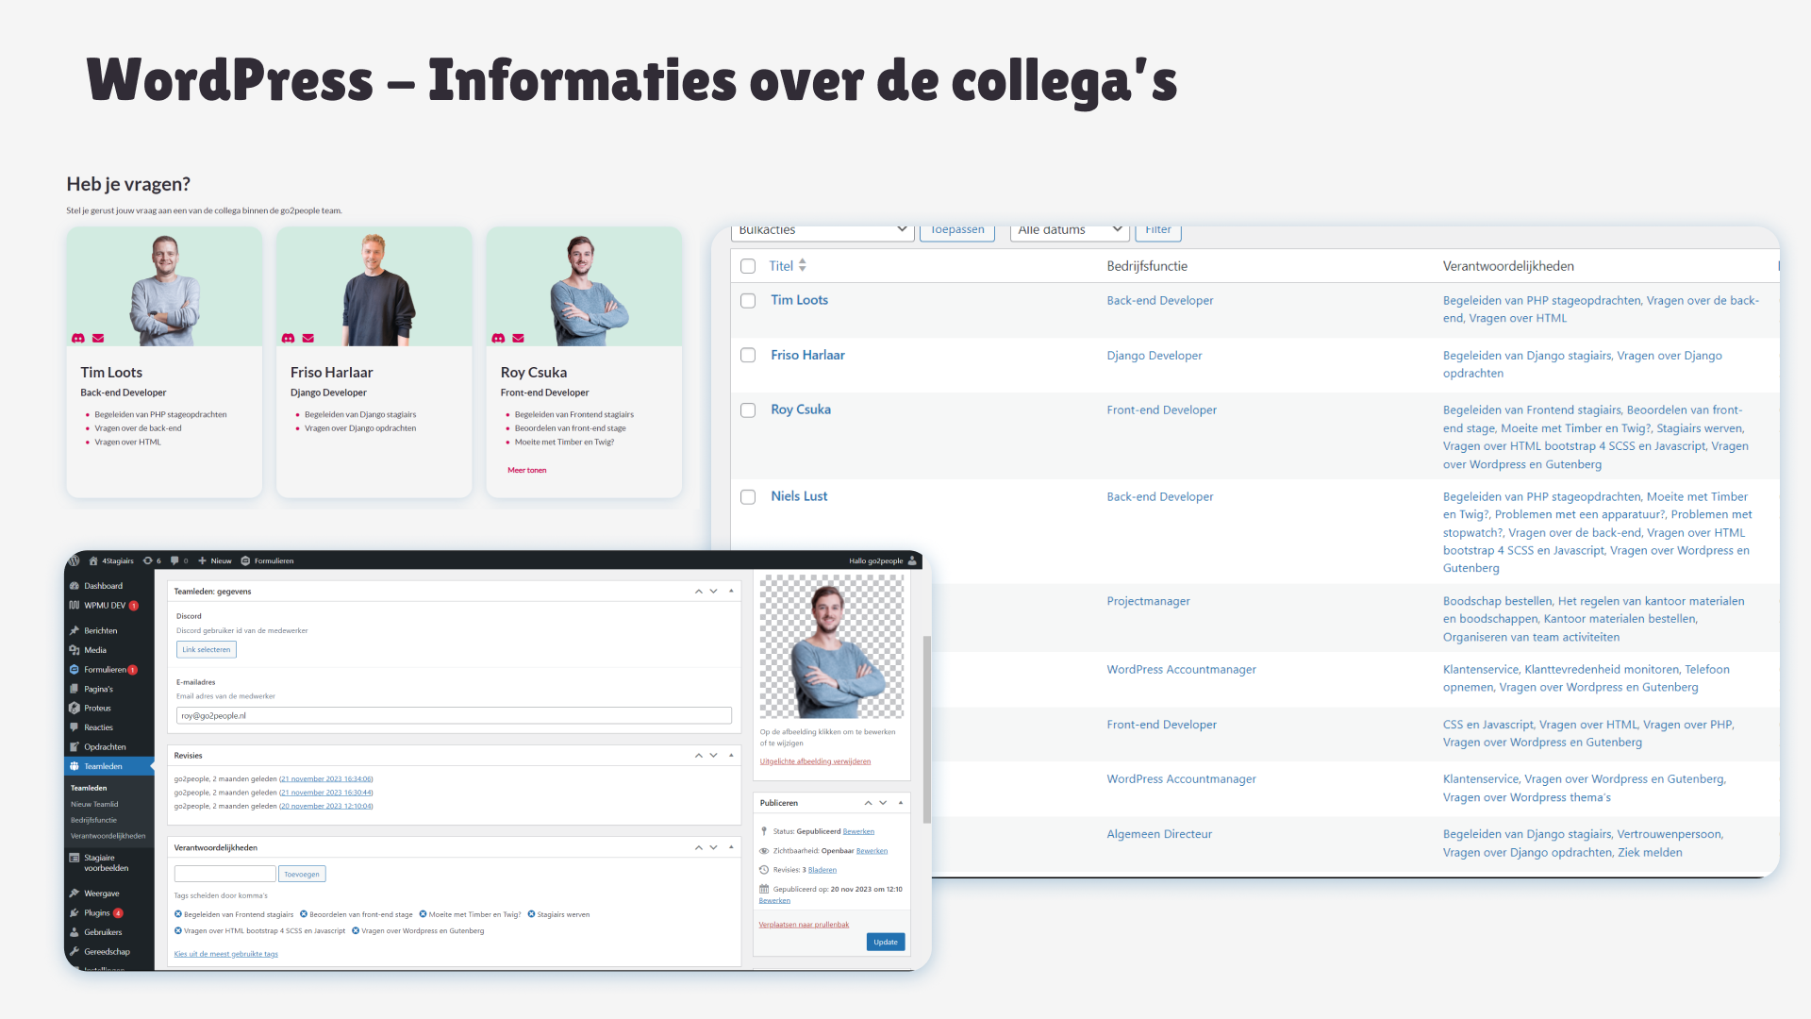Image resolution: width=1811 pixels, height=1019 pixels.
Task: Collapse the Teamleden: gegevens panel triangle
Action: pyautogui.click(x=731, y=592)
